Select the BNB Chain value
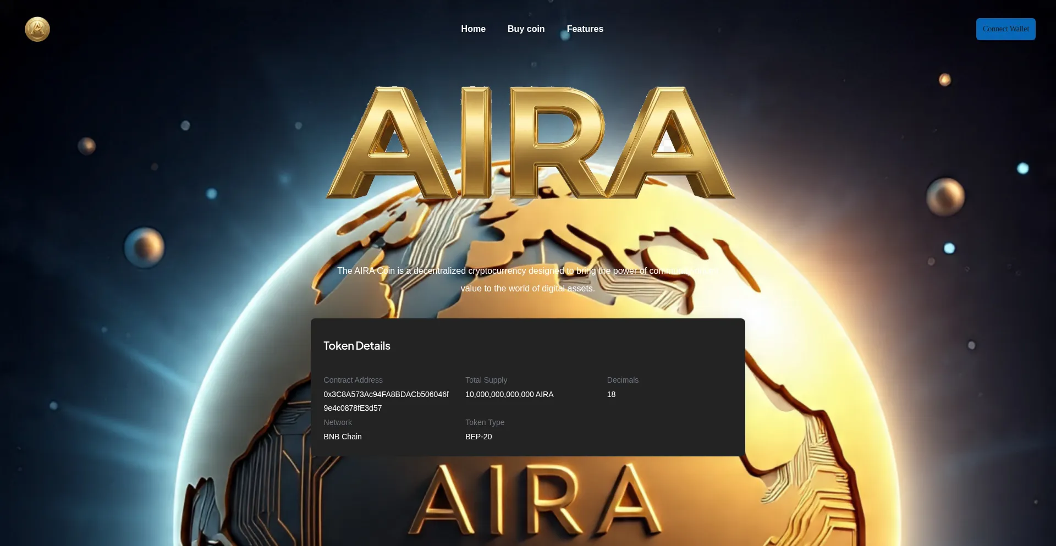This screenshot has height=546, width=1056. coord(343,437)
